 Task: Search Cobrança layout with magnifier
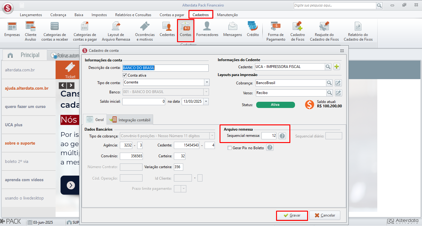click(329, 83)
